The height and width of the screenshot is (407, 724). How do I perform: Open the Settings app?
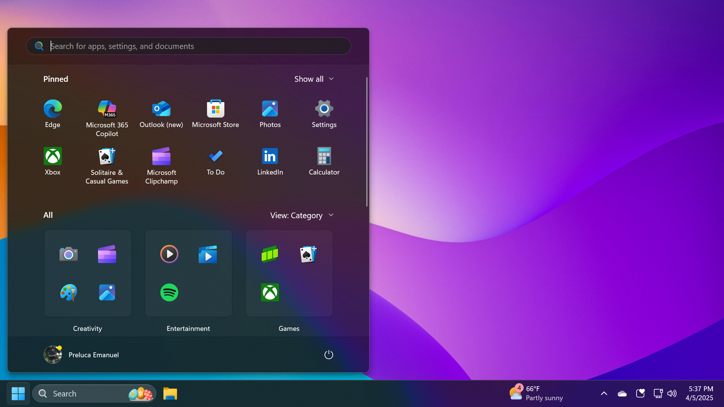coord(324,113)
